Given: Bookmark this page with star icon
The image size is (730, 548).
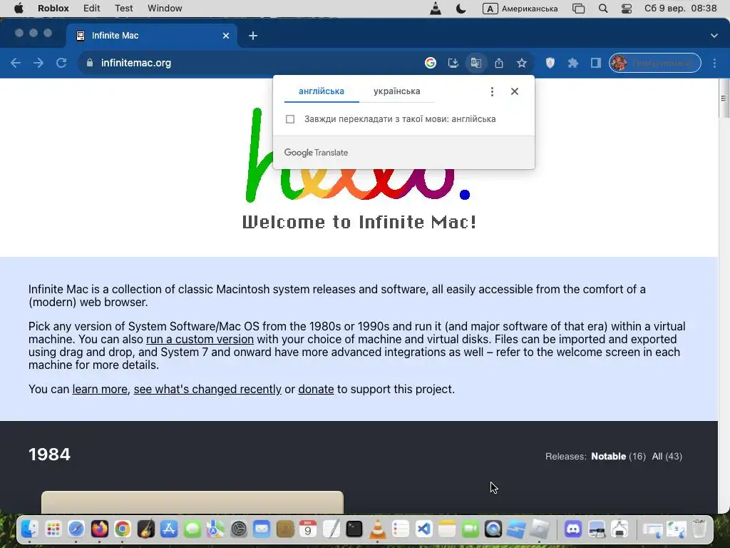Looking at the screenshot, I should pos(521,63).
